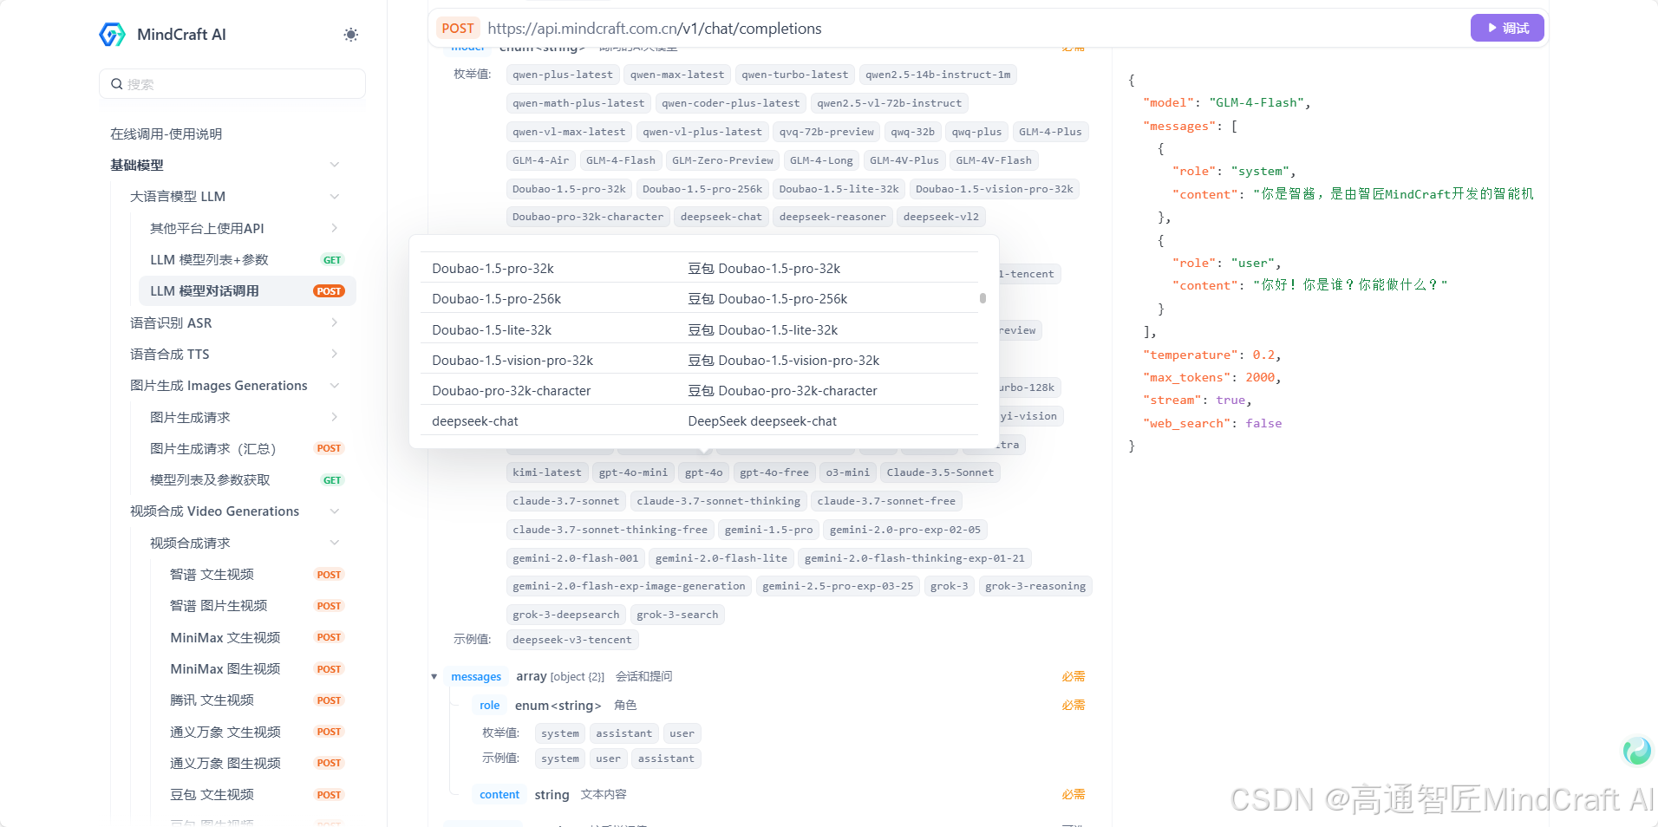Select deepseek-reasoner enum tag

(x=832, y=217)
